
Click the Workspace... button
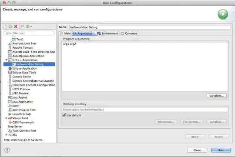coord(166,122)
